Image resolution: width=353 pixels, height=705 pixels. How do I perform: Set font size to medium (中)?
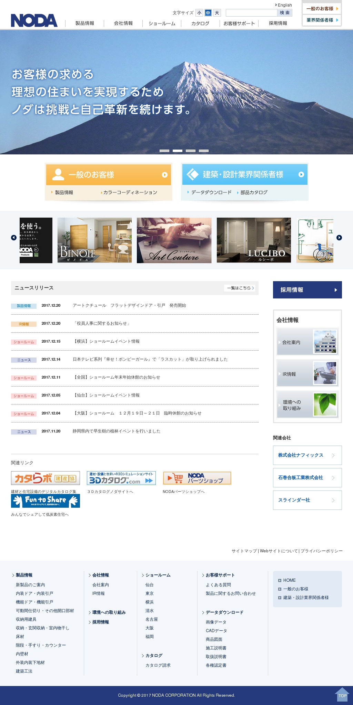[208, 13]
